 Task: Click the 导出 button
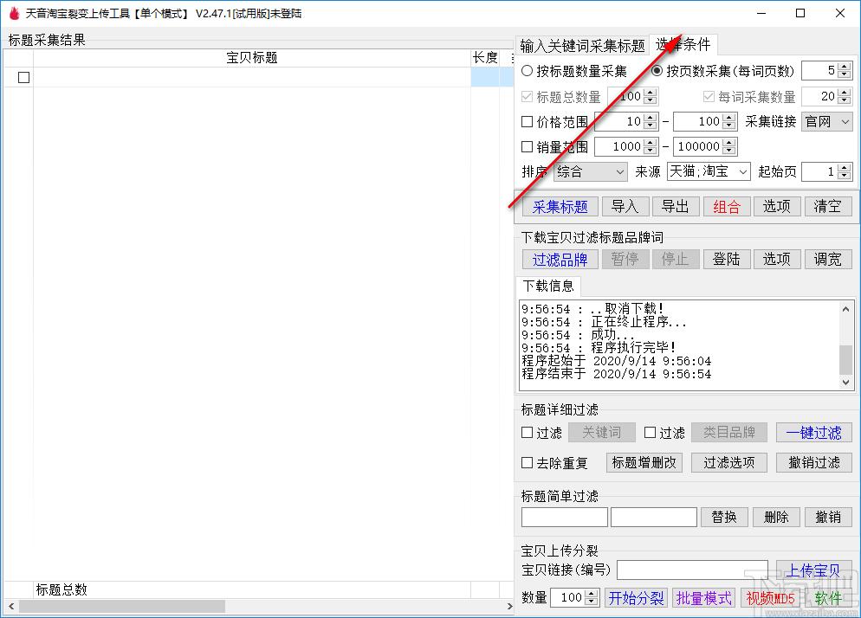pos(676,207)
